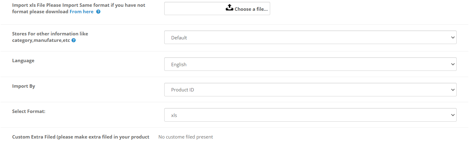Viewport: 473px width, 141px height.
Task: Open the Import By dropdown showing Product ID
Action: [x=310, y=90]
